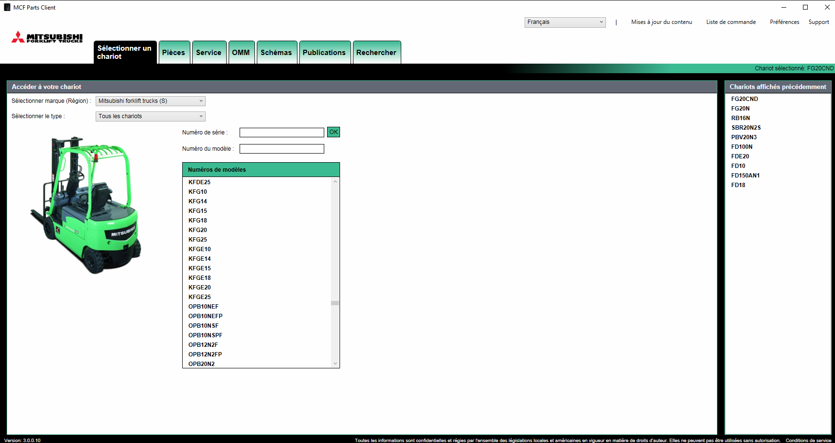This screenshot has width=835, height=443.
Task: Open the Français language dropdown
Action: pos(565,22)
